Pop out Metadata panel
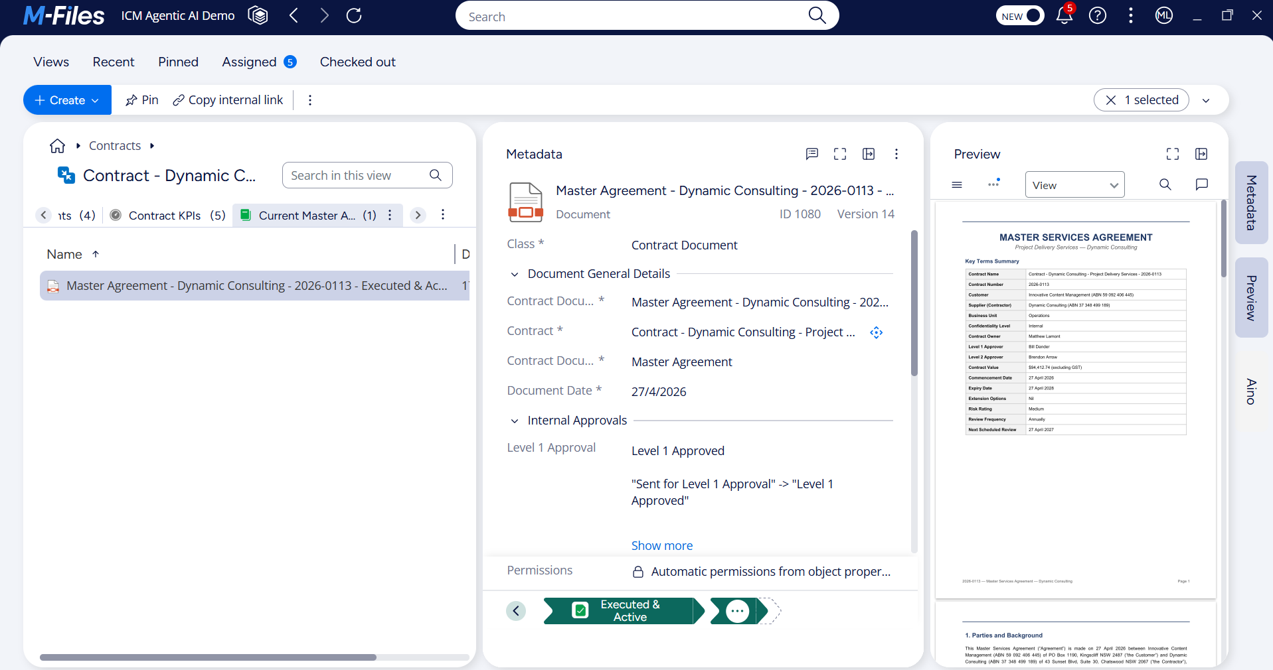This screenshot has height=670, width=1273. click(869, 154)
